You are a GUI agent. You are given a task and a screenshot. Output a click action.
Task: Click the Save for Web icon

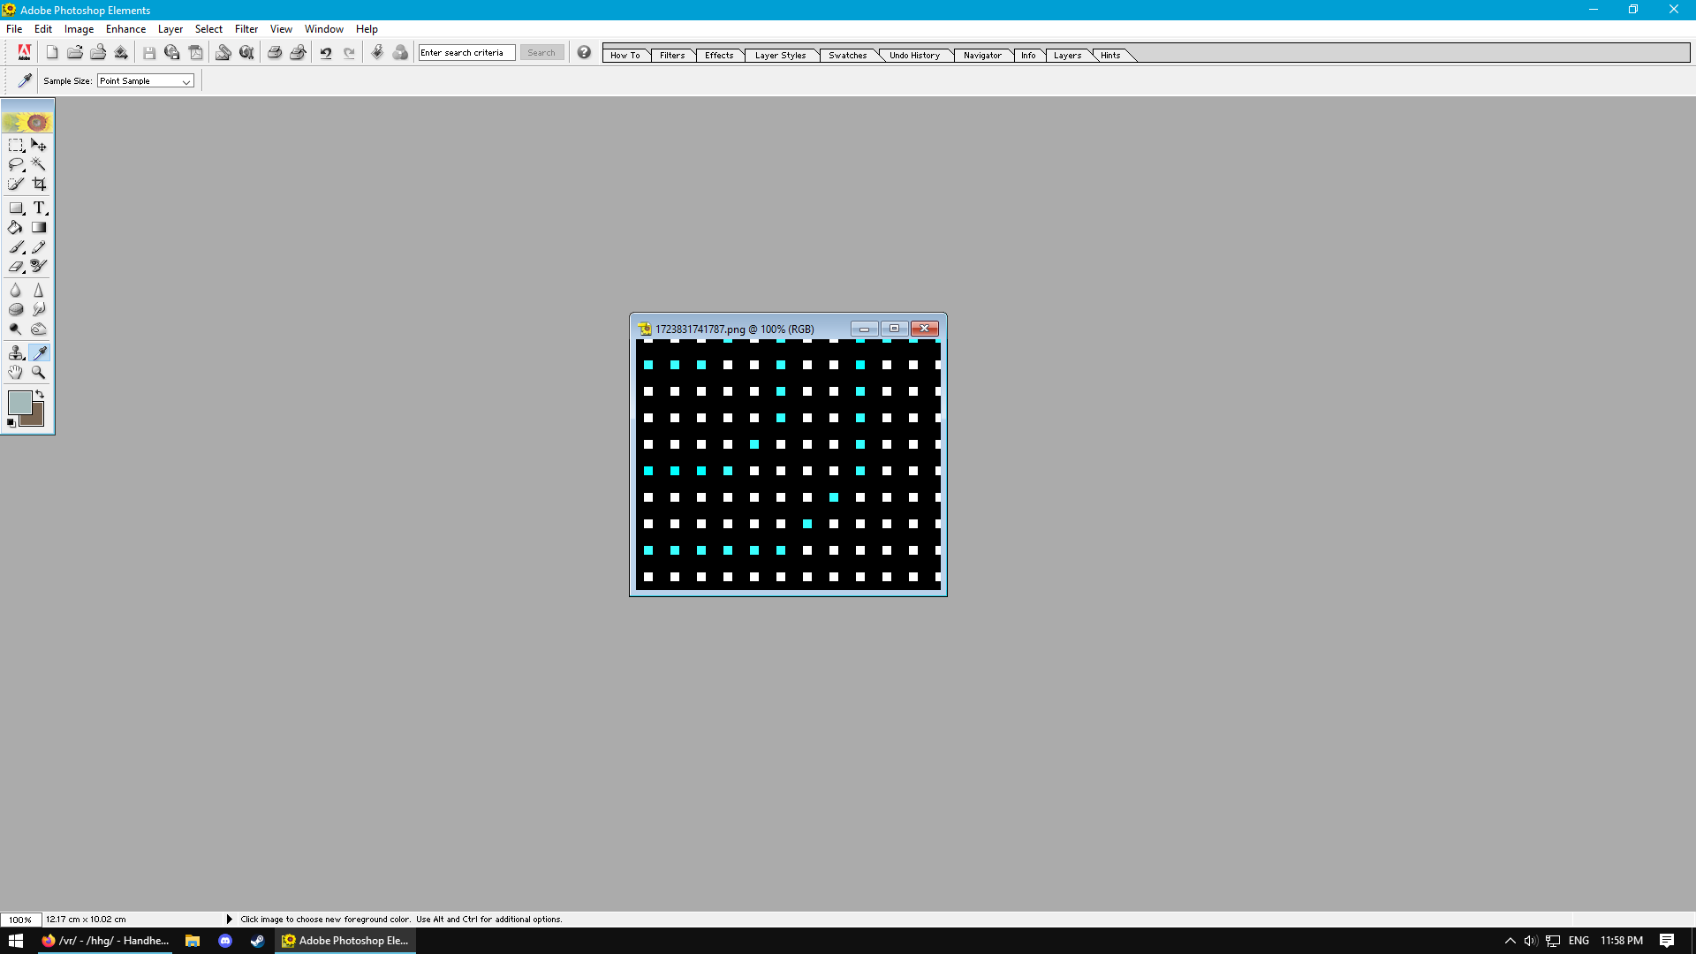pos(172,53)
